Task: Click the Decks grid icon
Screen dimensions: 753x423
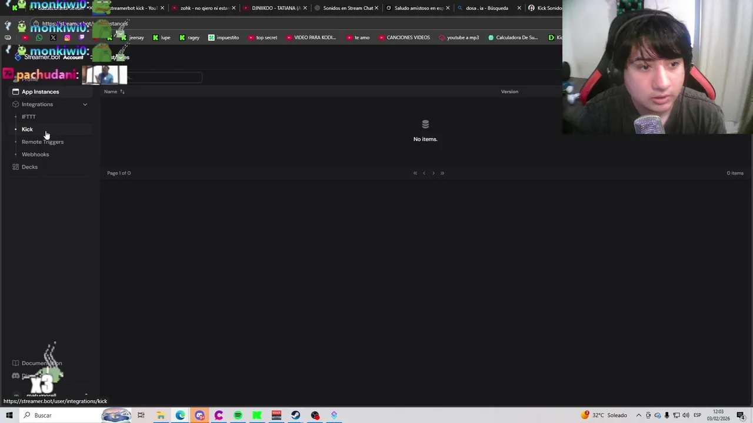Action: pos(16,167)
